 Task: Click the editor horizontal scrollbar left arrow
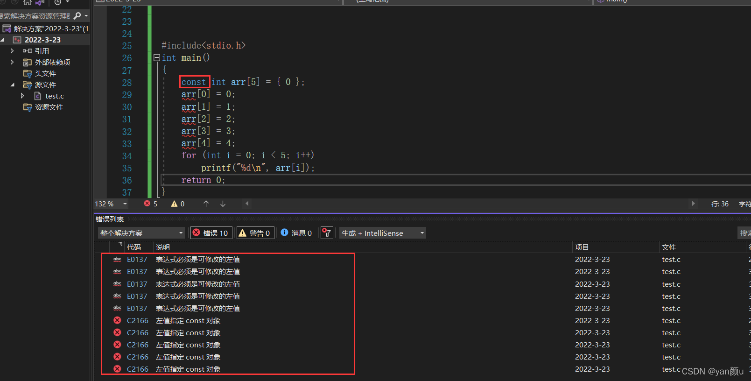coord(247,204)
